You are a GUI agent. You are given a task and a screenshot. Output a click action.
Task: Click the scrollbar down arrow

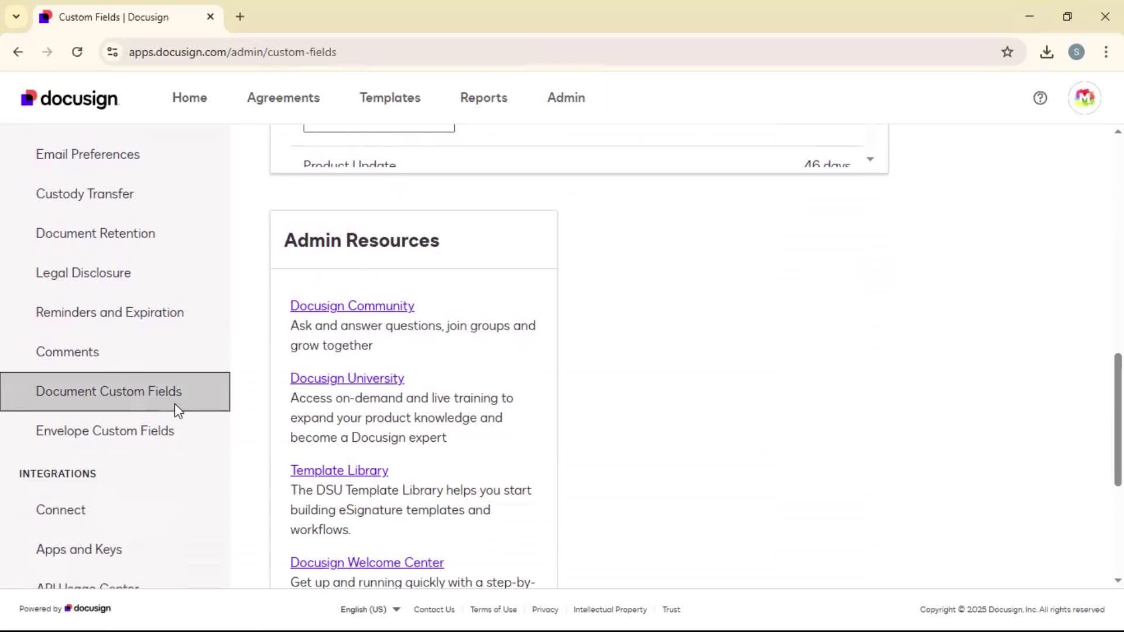point(1118,581)
